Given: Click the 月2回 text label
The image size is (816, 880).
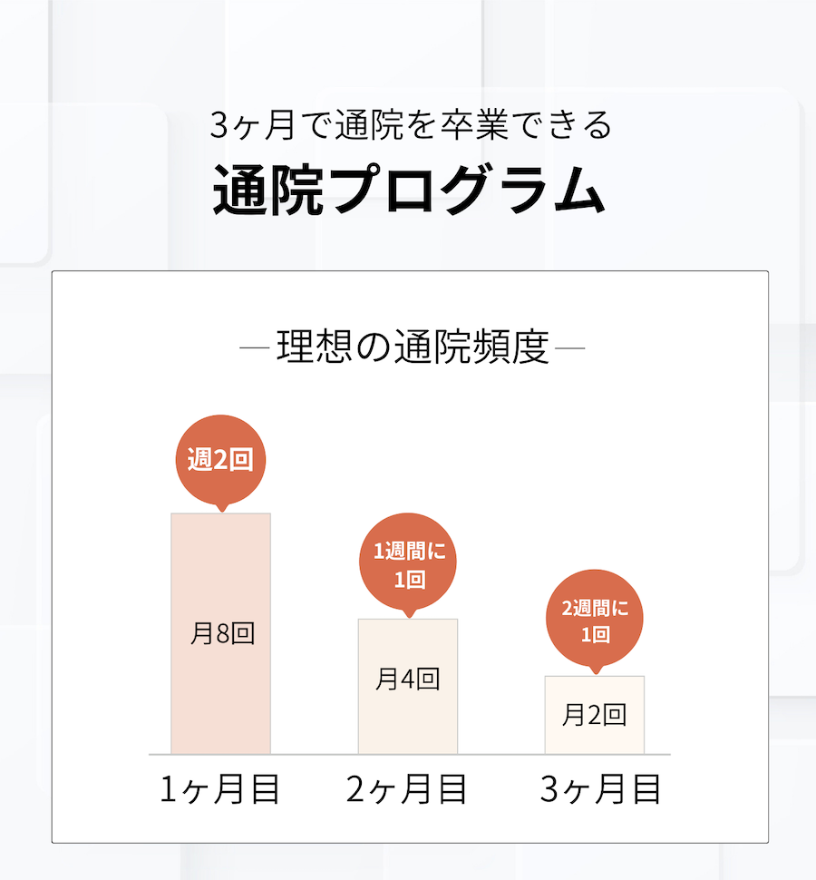Looking at the screenshot, I should [595, 715].
